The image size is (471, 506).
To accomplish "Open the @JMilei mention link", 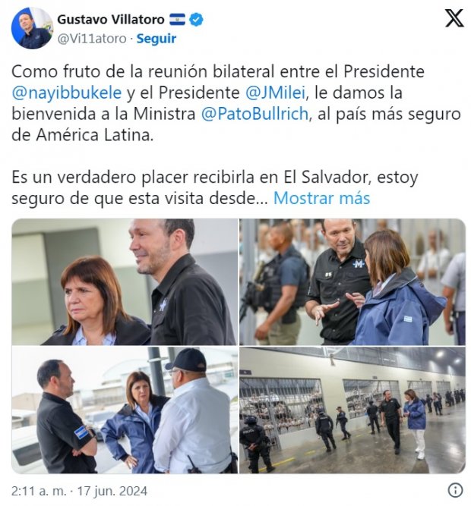I will [275, 93].
